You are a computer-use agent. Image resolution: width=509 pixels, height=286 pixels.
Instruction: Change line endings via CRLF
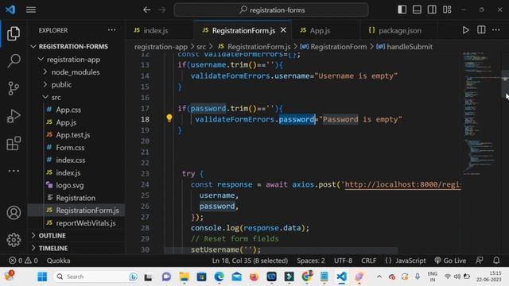[x=369, y=261]
